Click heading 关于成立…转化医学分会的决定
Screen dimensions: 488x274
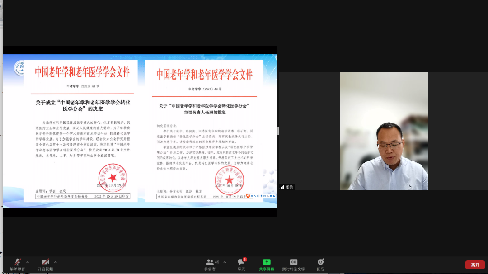coord(83,105)
